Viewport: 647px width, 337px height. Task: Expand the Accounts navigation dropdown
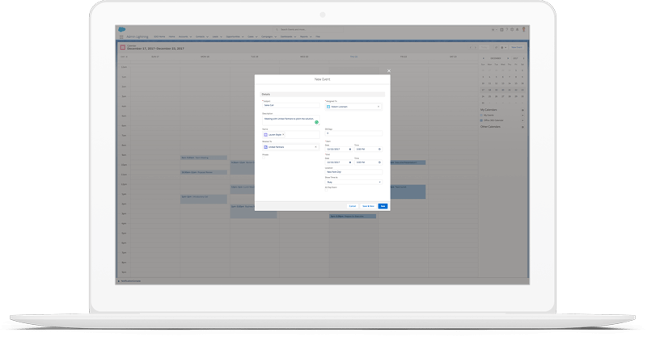point(191,36)
